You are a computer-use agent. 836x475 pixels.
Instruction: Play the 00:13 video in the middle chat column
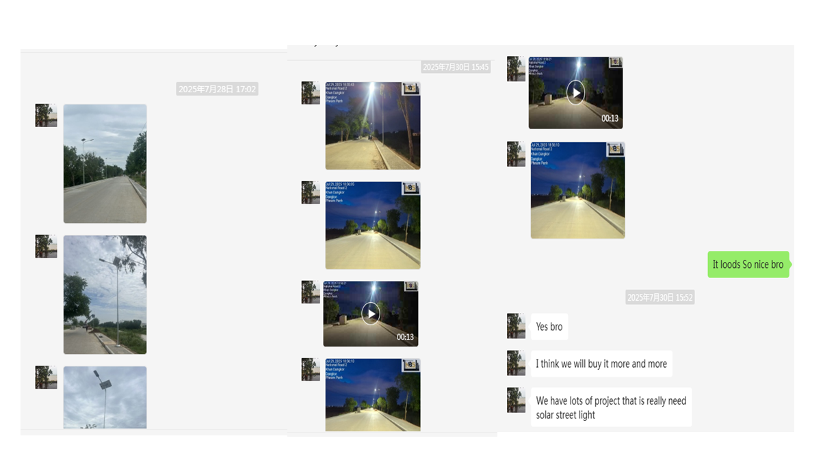point(370,314)
